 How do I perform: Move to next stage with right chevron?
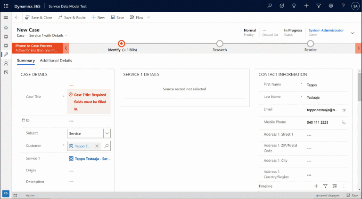tap(359, 48)
